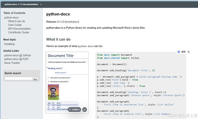Click the round dark icon button beside the pill
This screenshot has width=198, height=119.
(x=85, y=110)
